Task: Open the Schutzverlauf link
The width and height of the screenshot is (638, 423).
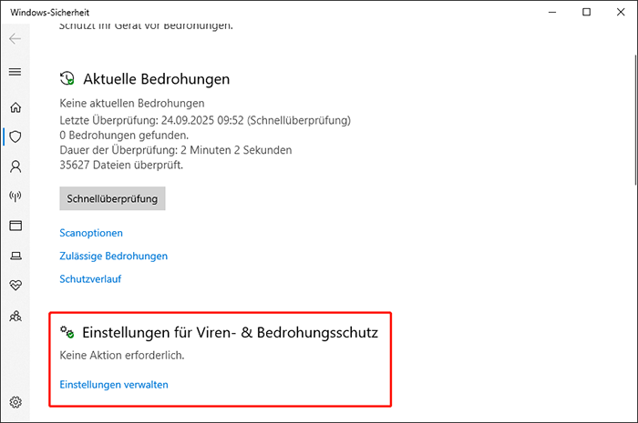Action: 90,278
